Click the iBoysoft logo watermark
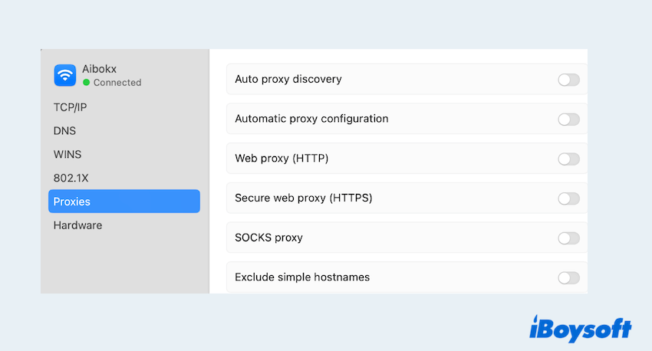The width and height of the screenshot is (652, 351). 580,329
